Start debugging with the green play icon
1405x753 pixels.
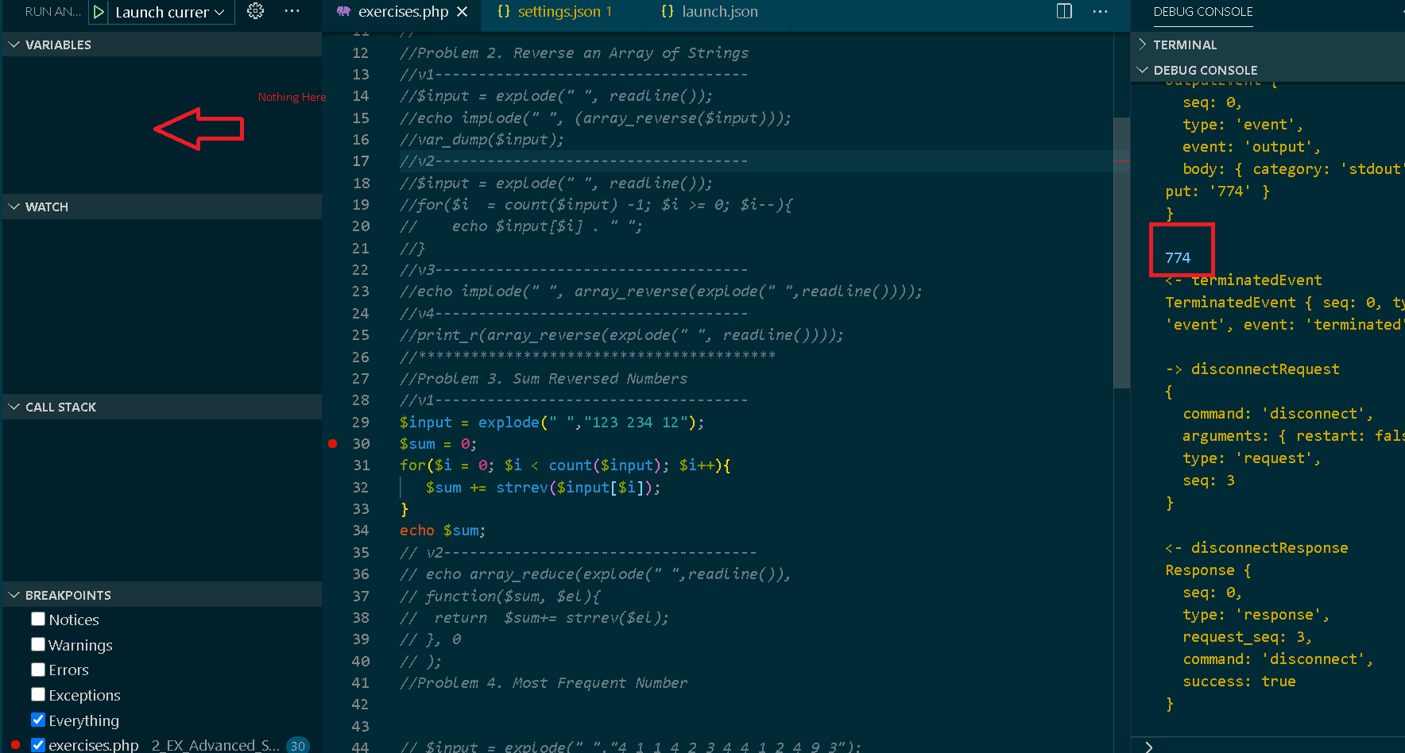point(99,12)
